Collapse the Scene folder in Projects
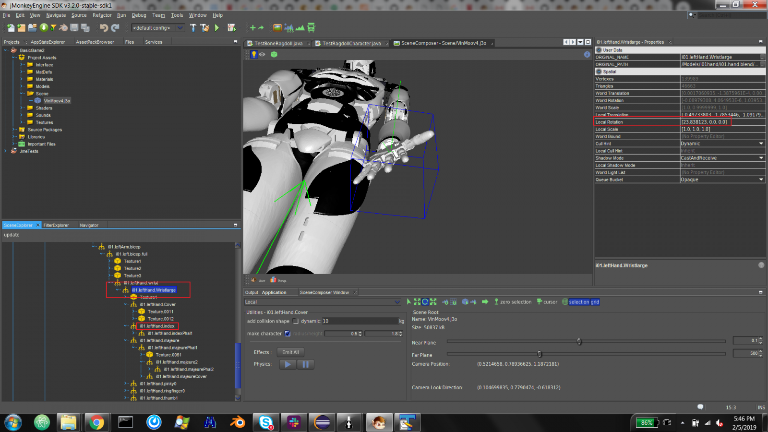Image resolution: width=768 pixels, height=432 pixels. point(22,94)
